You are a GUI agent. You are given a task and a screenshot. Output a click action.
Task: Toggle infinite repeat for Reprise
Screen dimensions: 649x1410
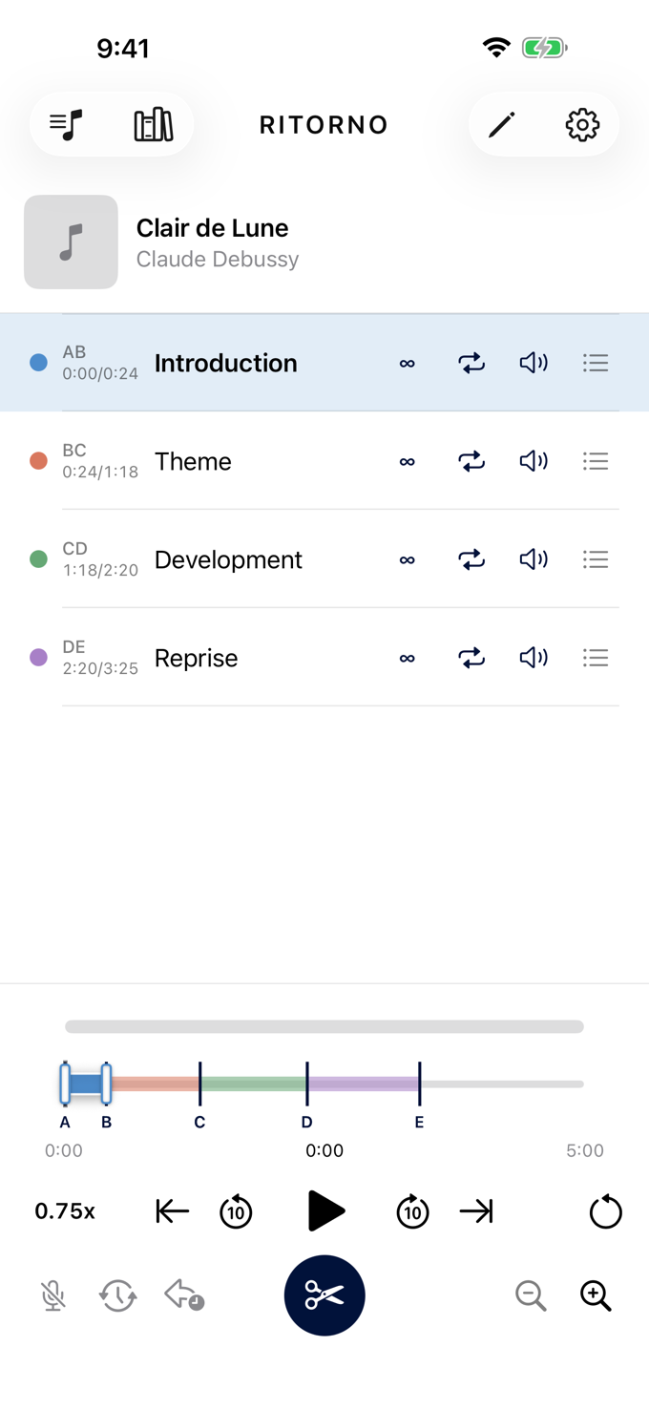coord(408,658)
